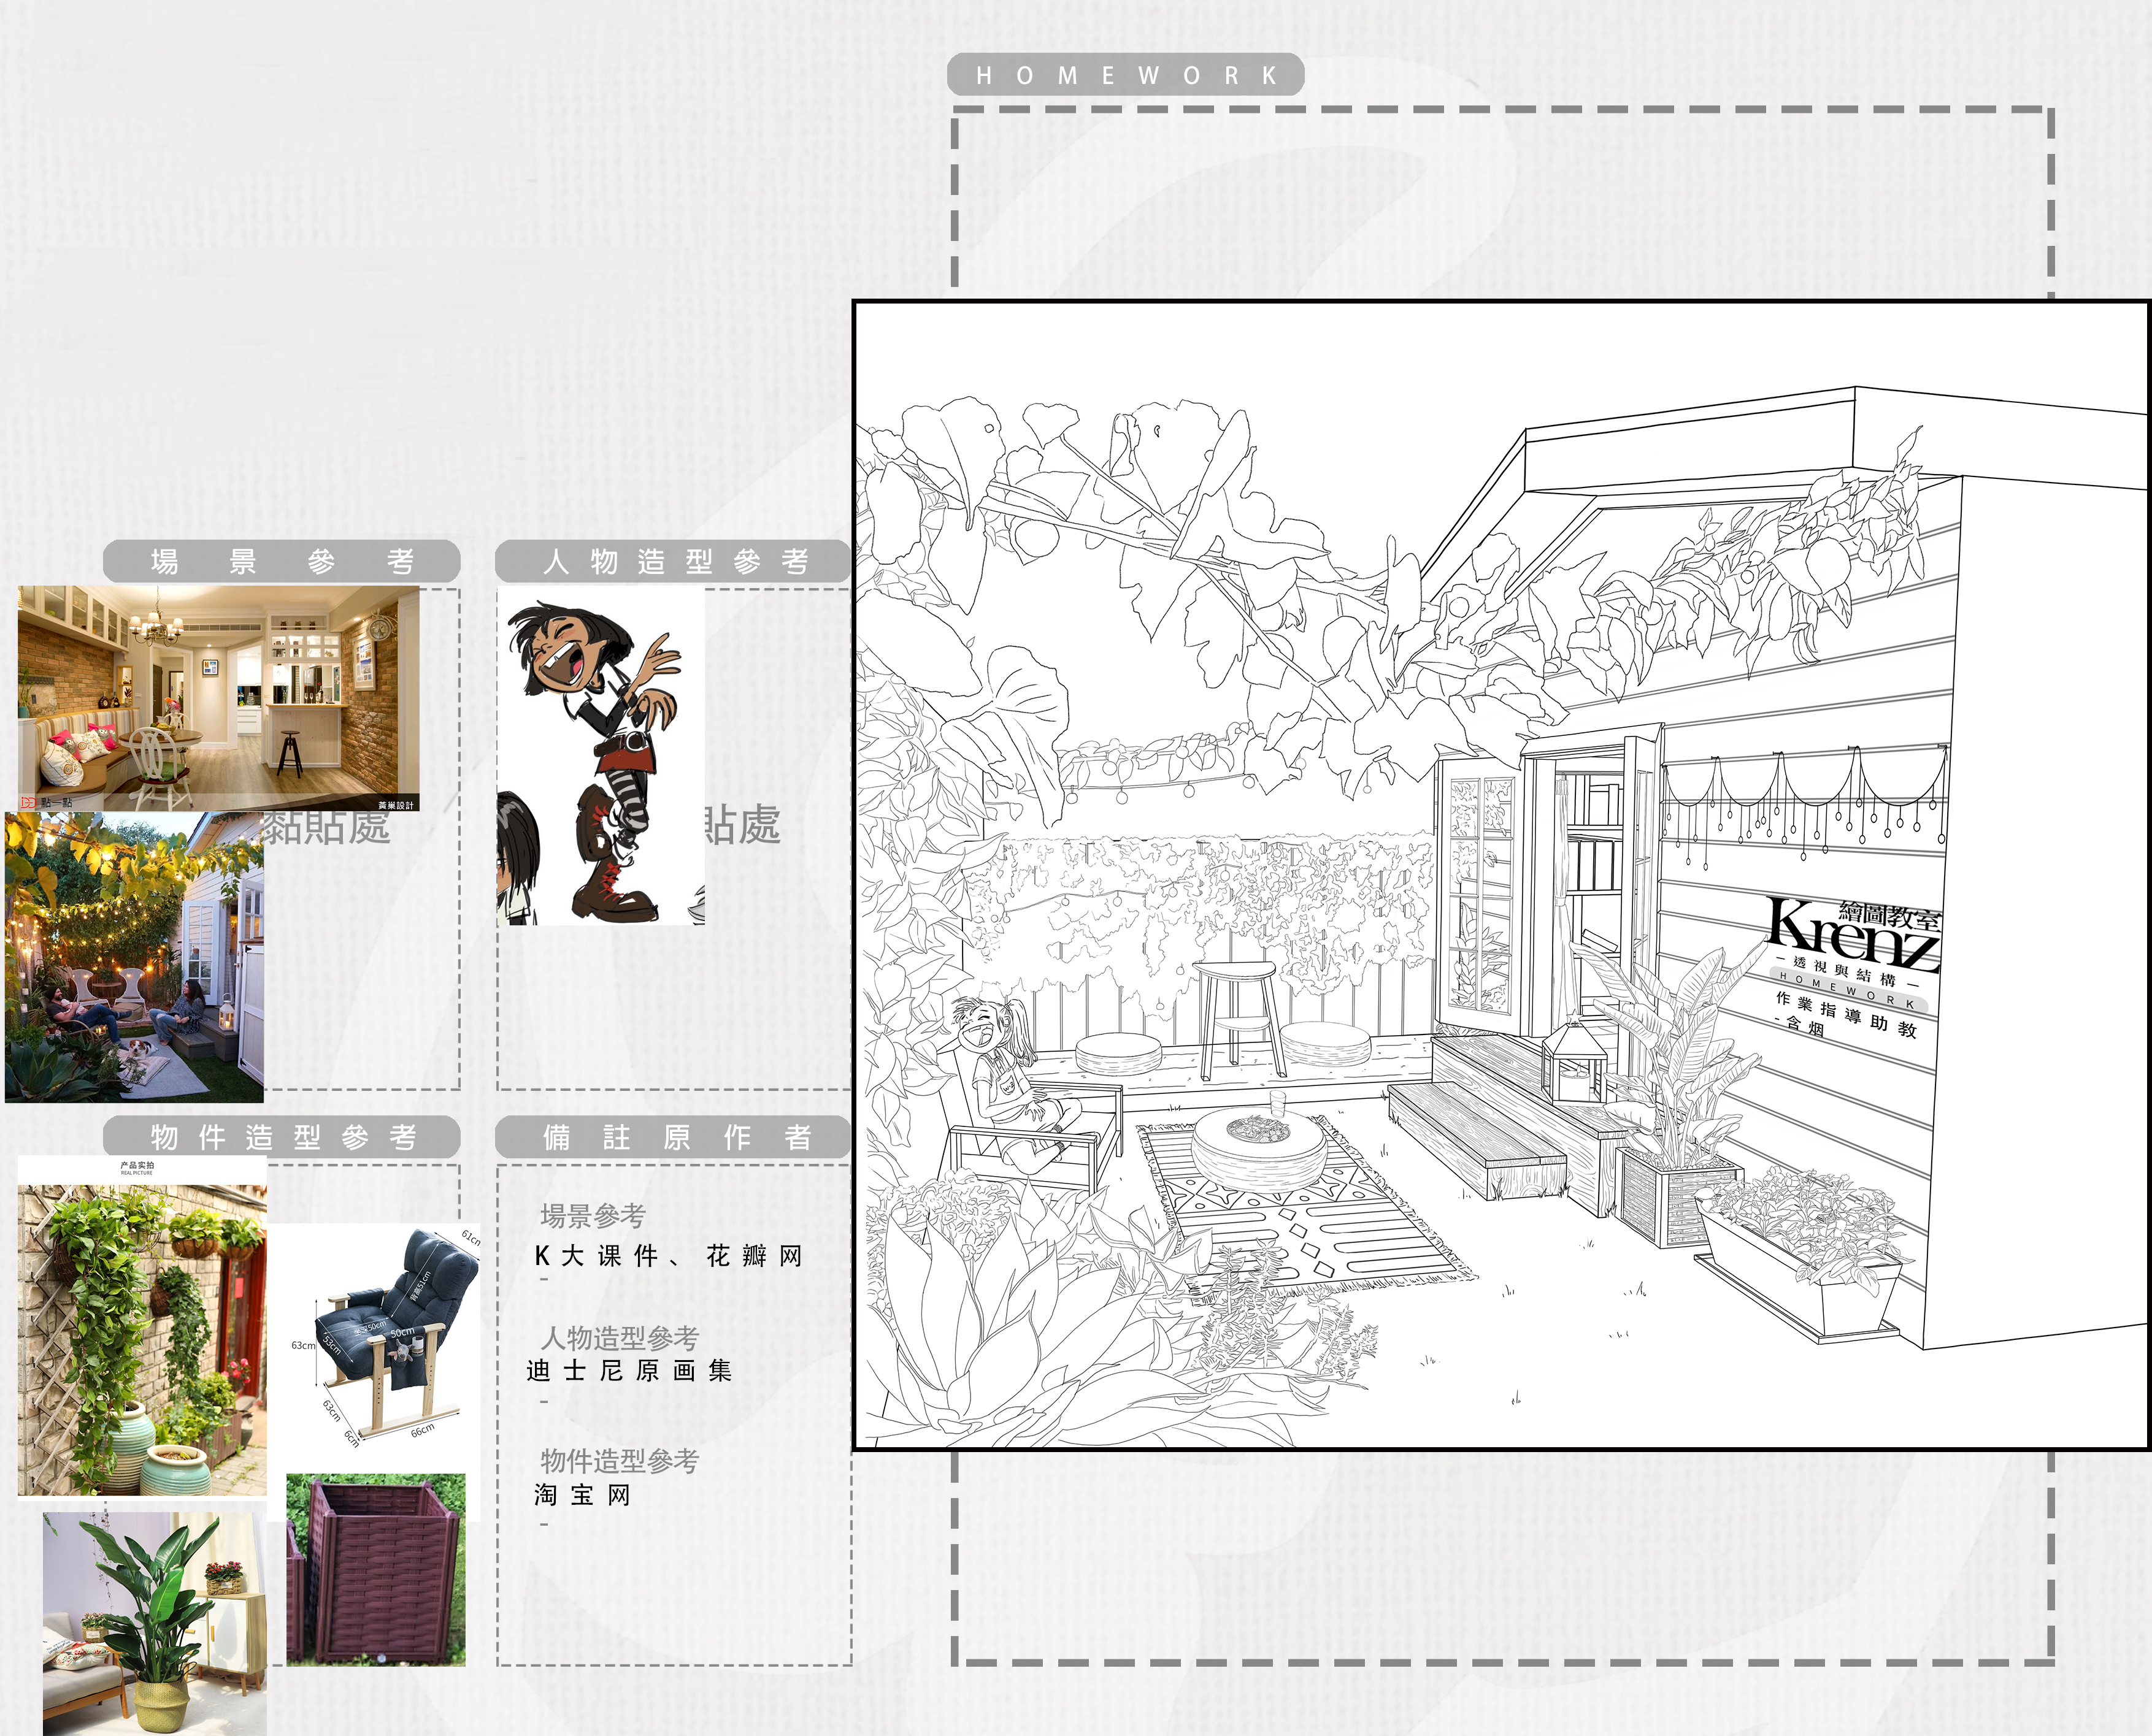
Task: Click the HOMEWORK title label
Action: [1124, 76]
